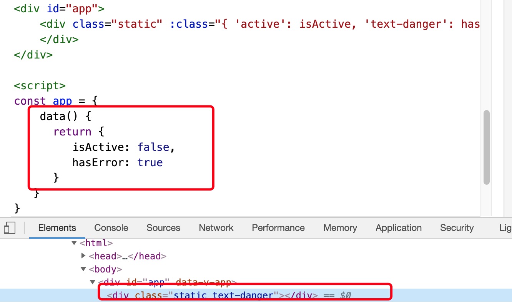Click the code panel vertical scrollbar thumb

tap(487, 147)
